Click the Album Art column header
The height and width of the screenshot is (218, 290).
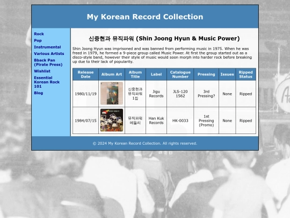112,74
